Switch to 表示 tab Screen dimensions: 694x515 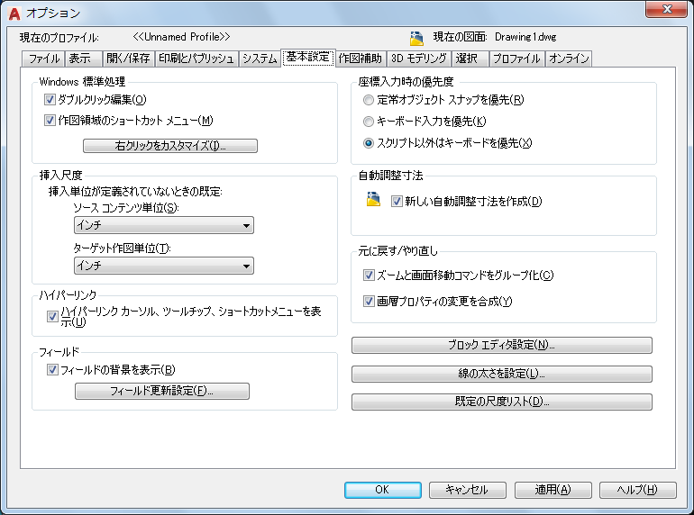[84, 59]
